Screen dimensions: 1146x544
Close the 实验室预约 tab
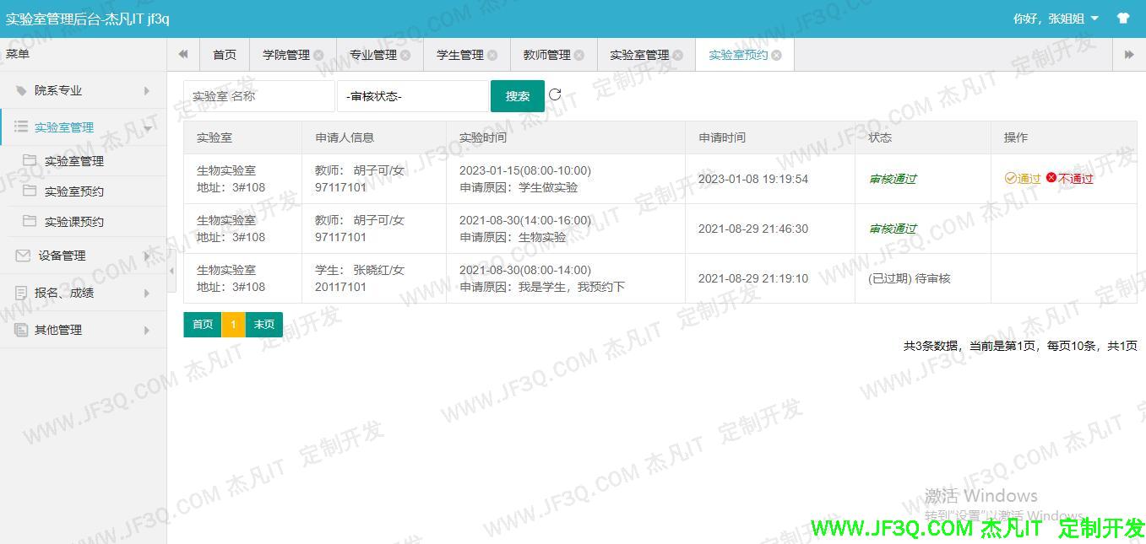776,55
